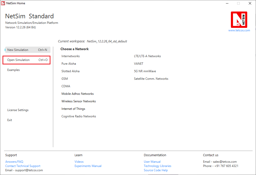
Task: Select Satellite Comm. Networks
Action: [x=151, y=79]
